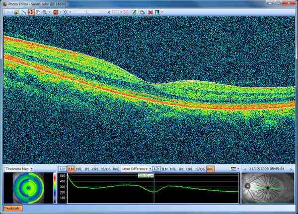Click the undo arrow icon
The width and height of the screenshot is (298, 214).
pyautogui.click(x=38, y=12)
